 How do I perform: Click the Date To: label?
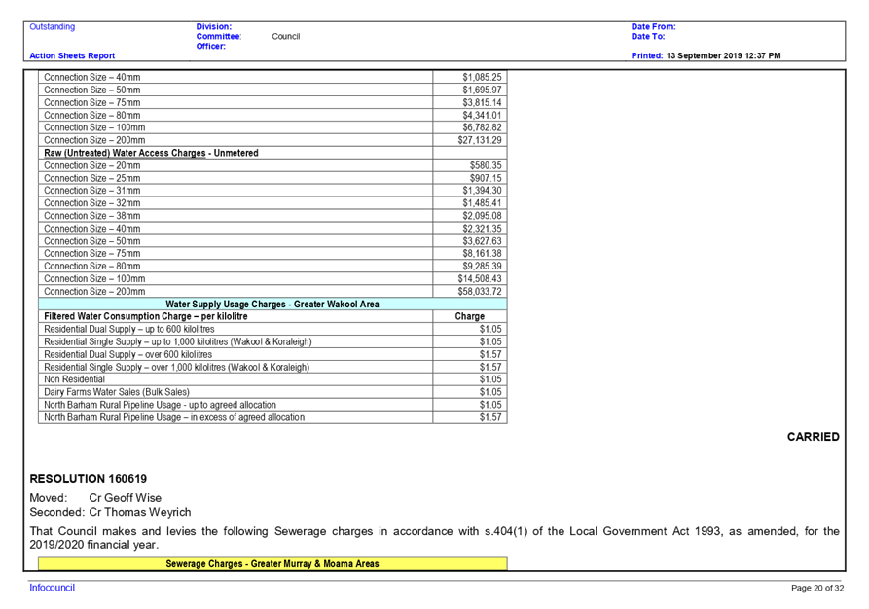(648, 37)
